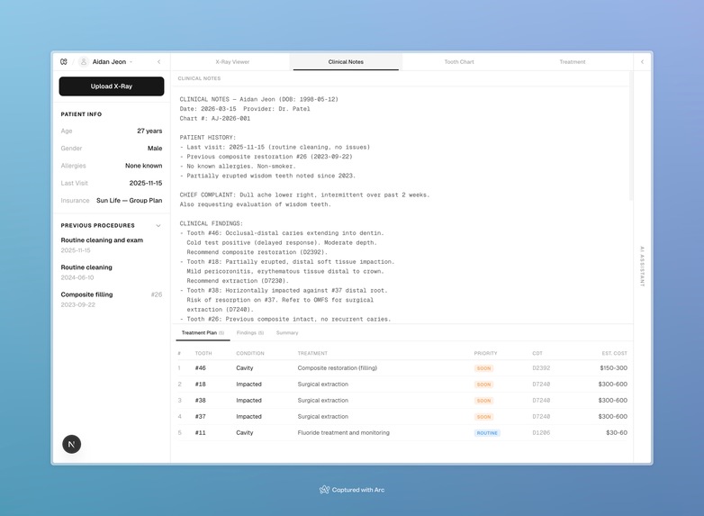The image size is (704, 516).
Task: Select the Clinical Notes tab
Action: (x=346, y=62)
